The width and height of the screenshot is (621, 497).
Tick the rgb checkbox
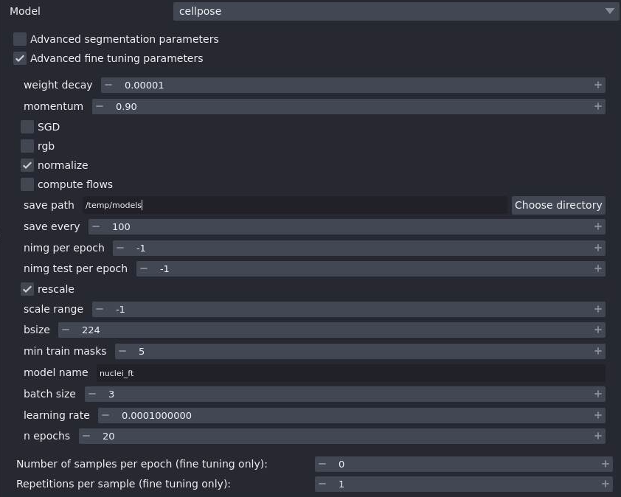pos(27,146)
